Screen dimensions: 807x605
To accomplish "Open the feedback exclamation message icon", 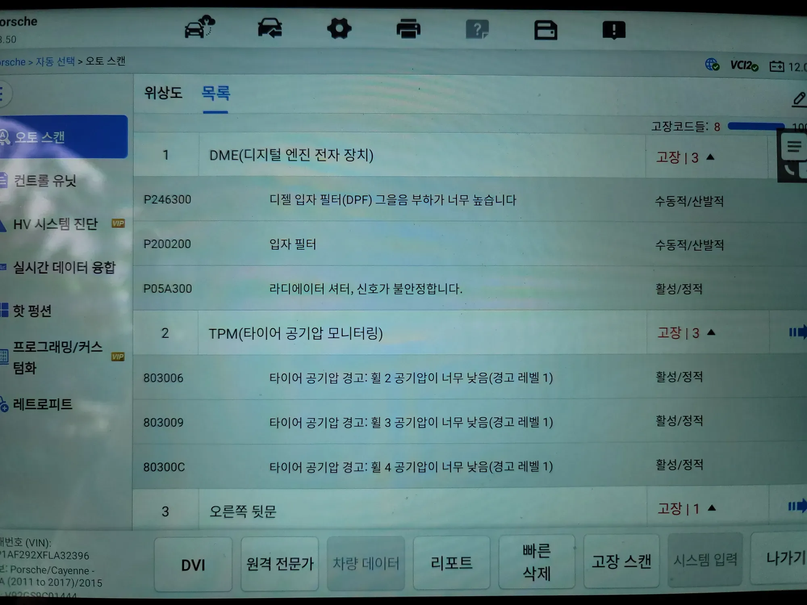I will pos(614,30).
